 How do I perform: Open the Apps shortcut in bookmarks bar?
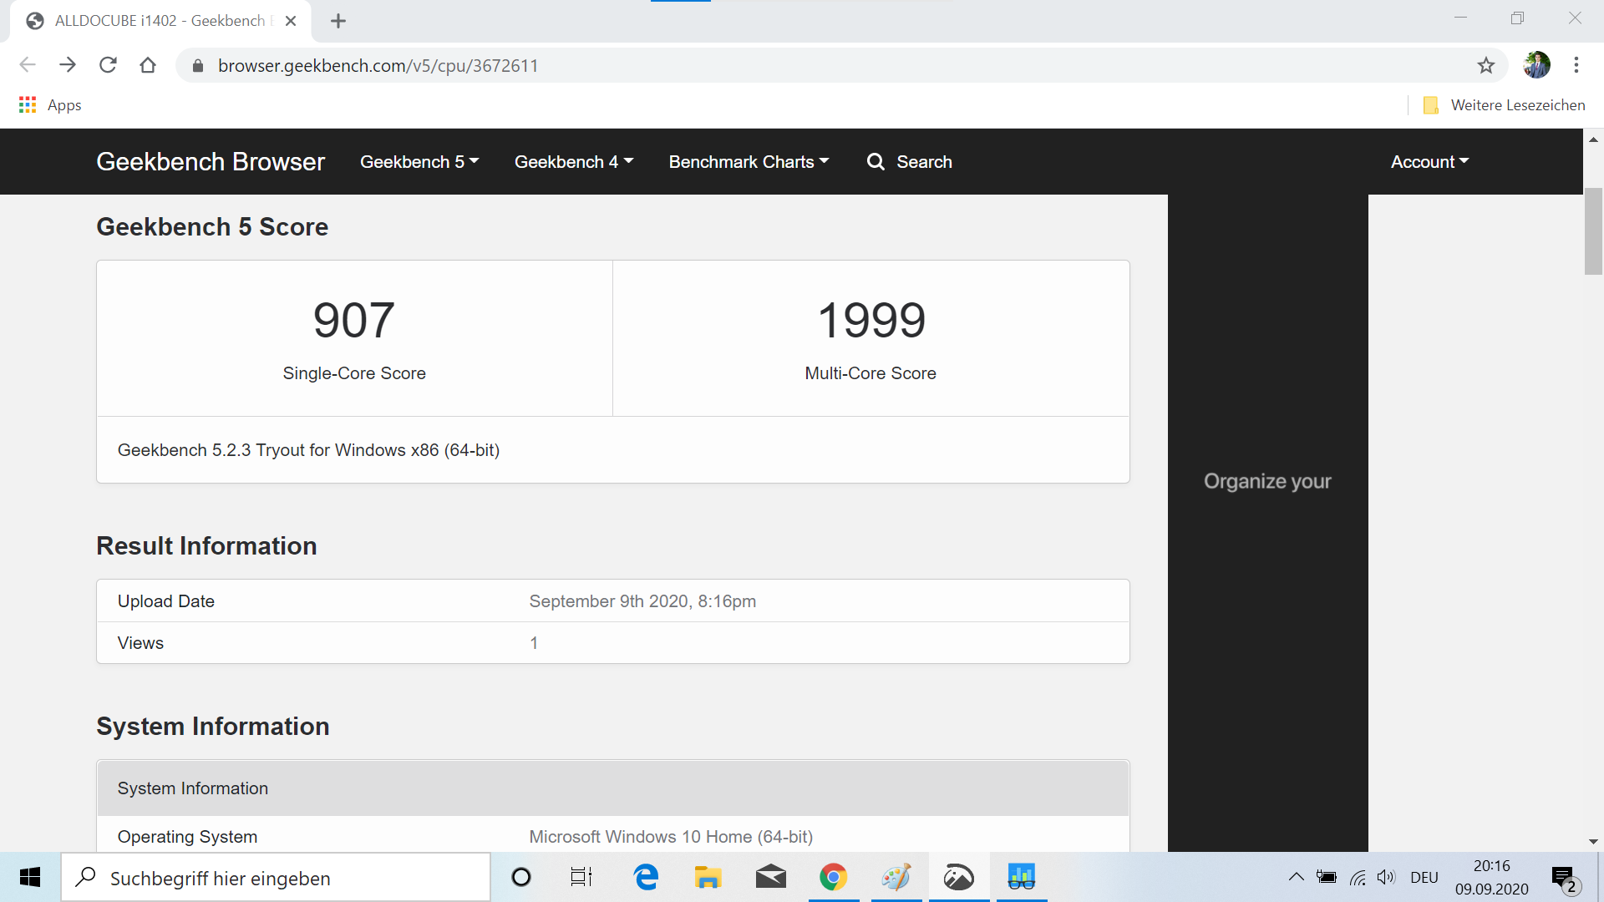(x=50, y=104)
